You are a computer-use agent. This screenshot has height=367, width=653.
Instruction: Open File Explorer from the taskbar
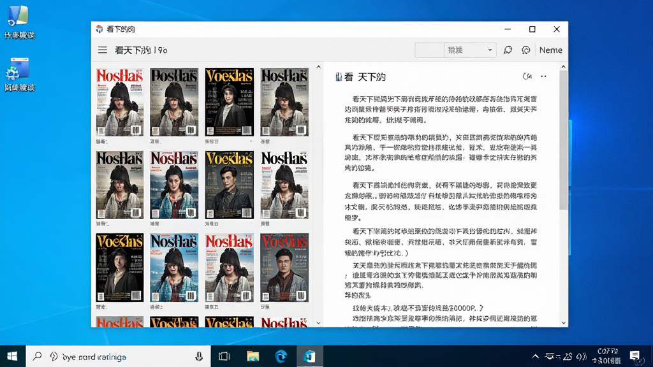click(253, 356)
